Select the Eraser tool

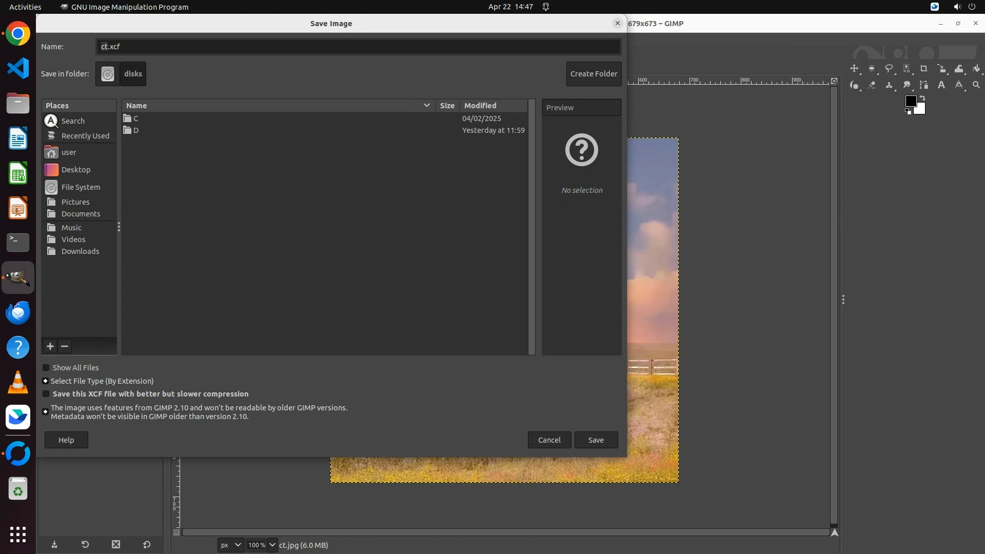[872, 85]
